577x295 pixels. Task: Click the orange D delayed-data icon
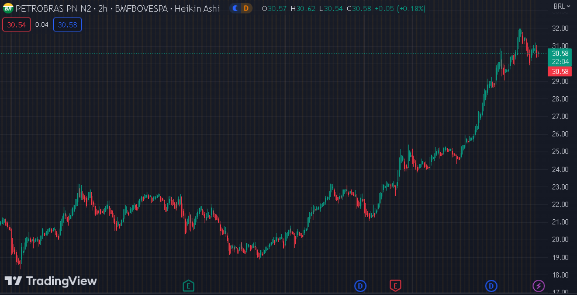(x=246, y=8)
